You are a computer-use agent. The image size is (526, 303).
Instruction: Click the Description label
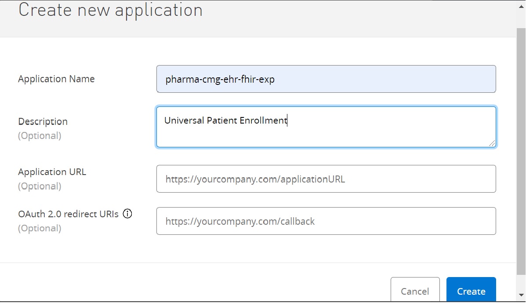point(43,121)
